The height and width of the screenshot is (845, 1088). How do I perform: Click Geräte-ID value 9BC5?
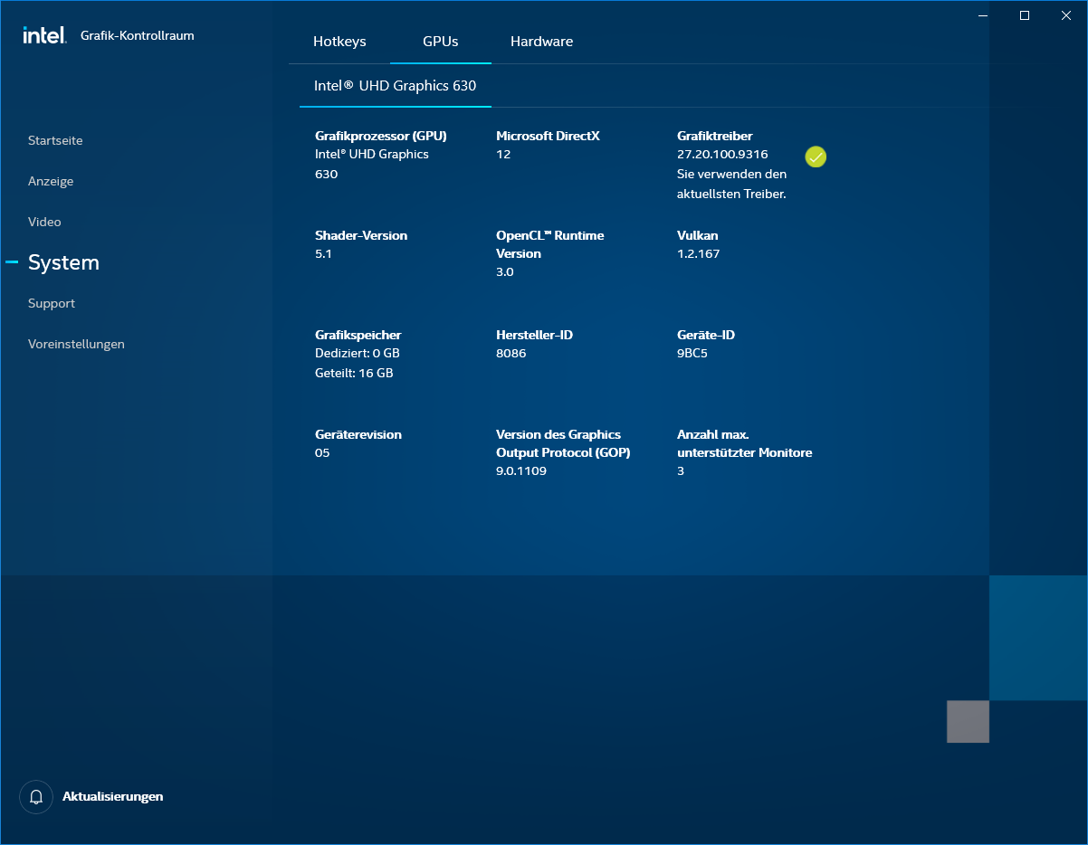pos(692,353)
